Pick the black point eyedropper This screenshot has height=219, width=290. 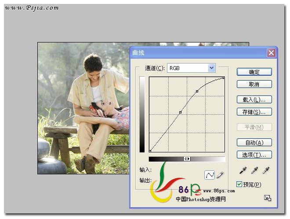click(243, 170)
